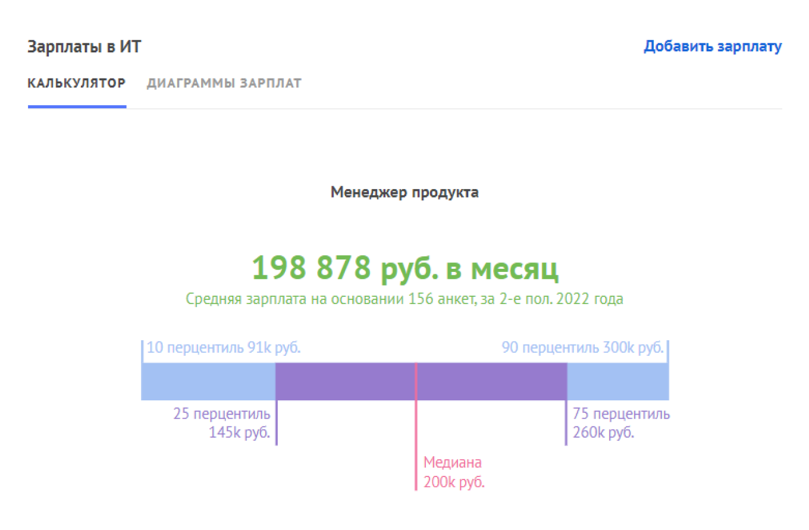Select the "10 перцентиль 91k руб." label
809x530 pixels.
tap(224, 347)
